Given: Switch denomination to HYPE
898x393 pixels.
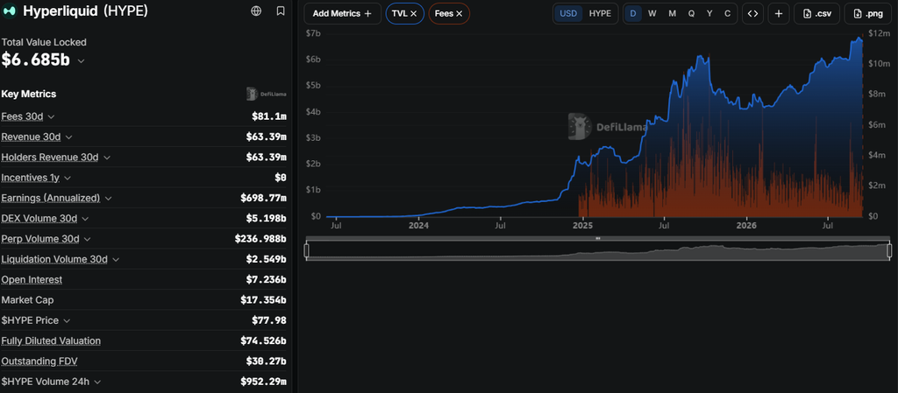Looking at the screenshot, I should click(x=600, y=14).
